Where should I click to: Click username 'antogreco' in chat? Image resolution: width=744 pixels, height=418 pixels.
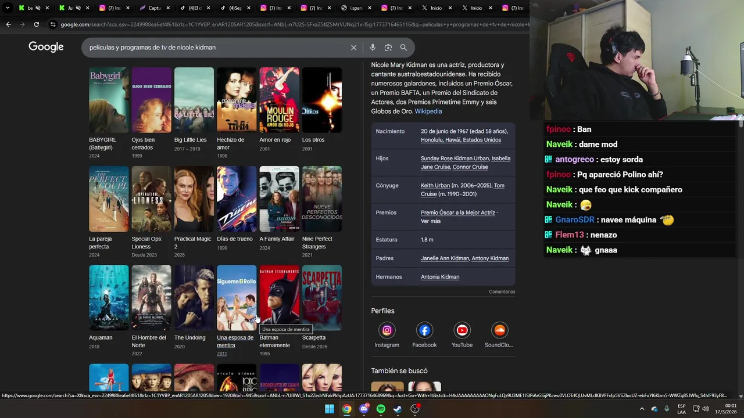coord(574,160)
